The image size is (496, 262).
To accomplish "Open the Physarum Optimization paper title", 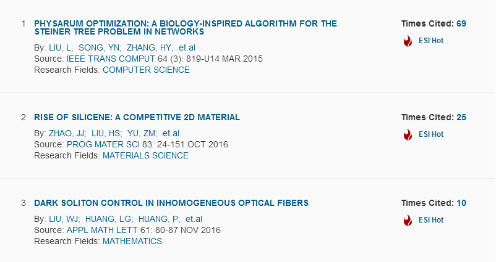I will (x=186, y=28).
